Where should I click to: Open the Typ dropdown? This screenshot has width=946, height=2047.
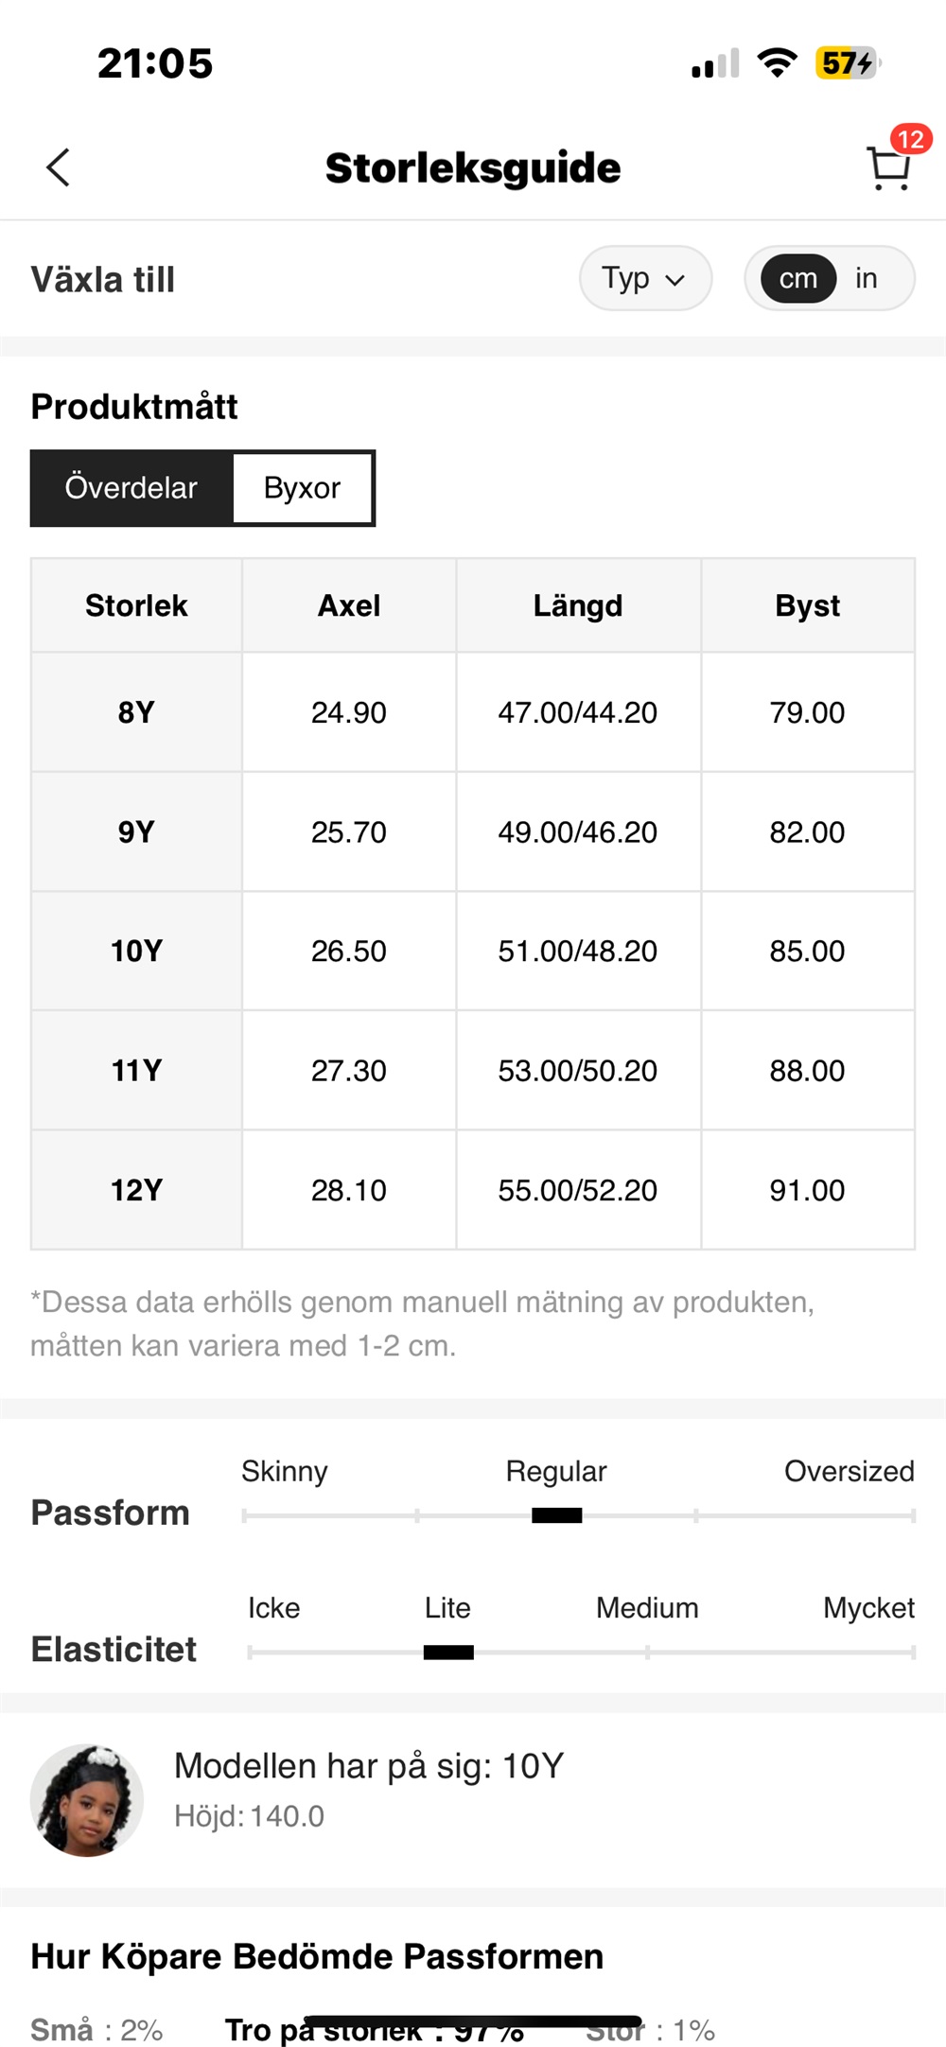pyautogui.click(x=644, y=278)
